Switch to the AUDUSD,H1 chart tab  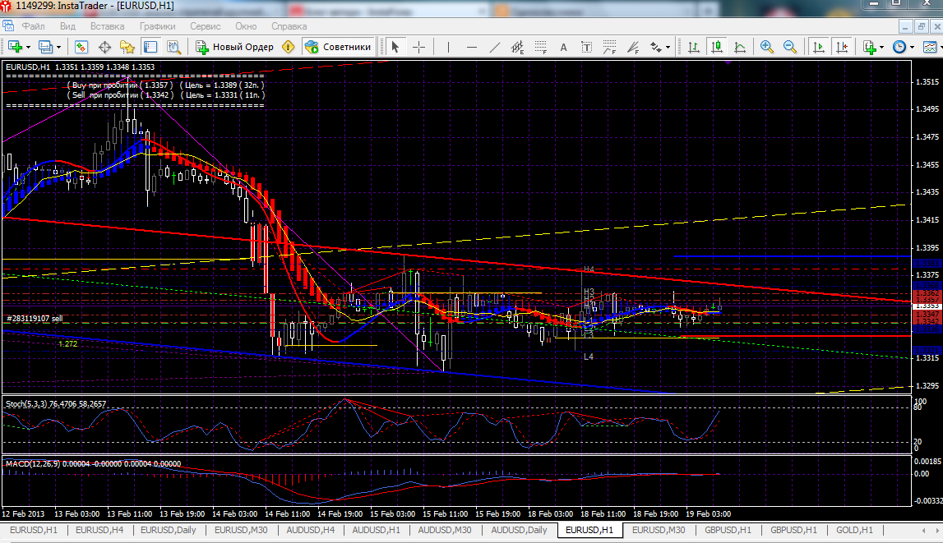376,530
